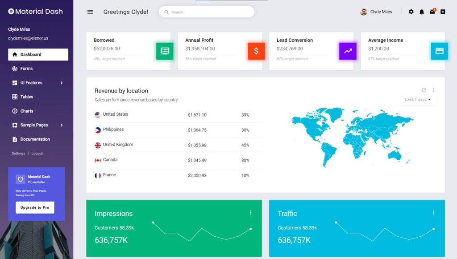The height and width of the screenshot is (259, 457).
Task: Click the Traffic line chart
Action: click(385, 232)
